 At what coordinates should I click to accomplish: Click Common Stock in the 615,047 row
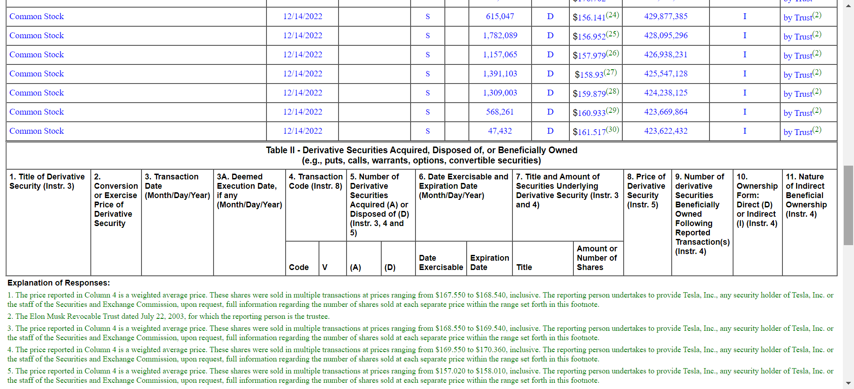coord(36,16)
